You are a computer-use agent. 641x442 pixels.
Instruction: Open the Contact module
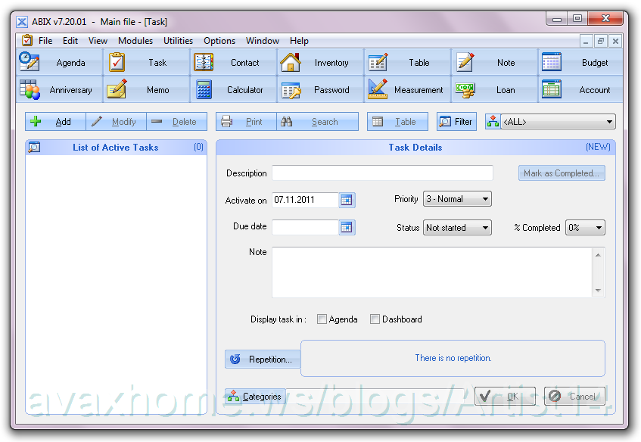233,63
